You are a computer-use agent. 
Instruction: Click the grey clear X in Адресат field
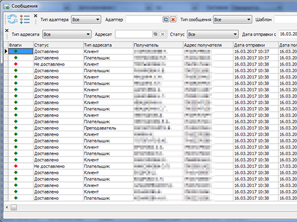click(x=163, y=34)
